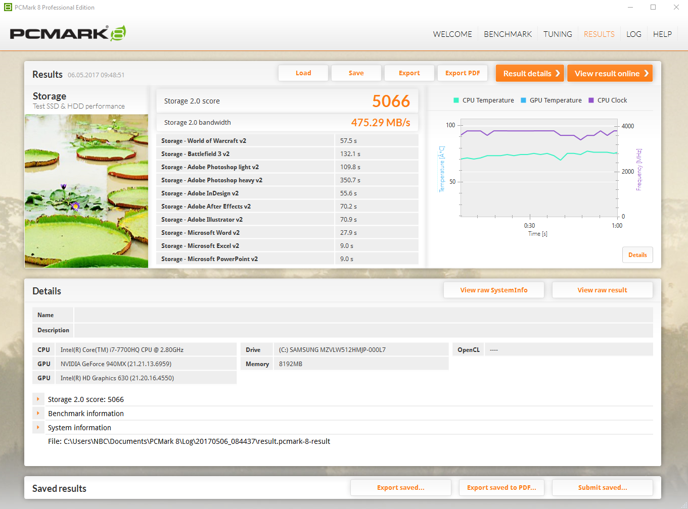Open Result details
Viewport: 688px width, 509px height.
point(530,73)
